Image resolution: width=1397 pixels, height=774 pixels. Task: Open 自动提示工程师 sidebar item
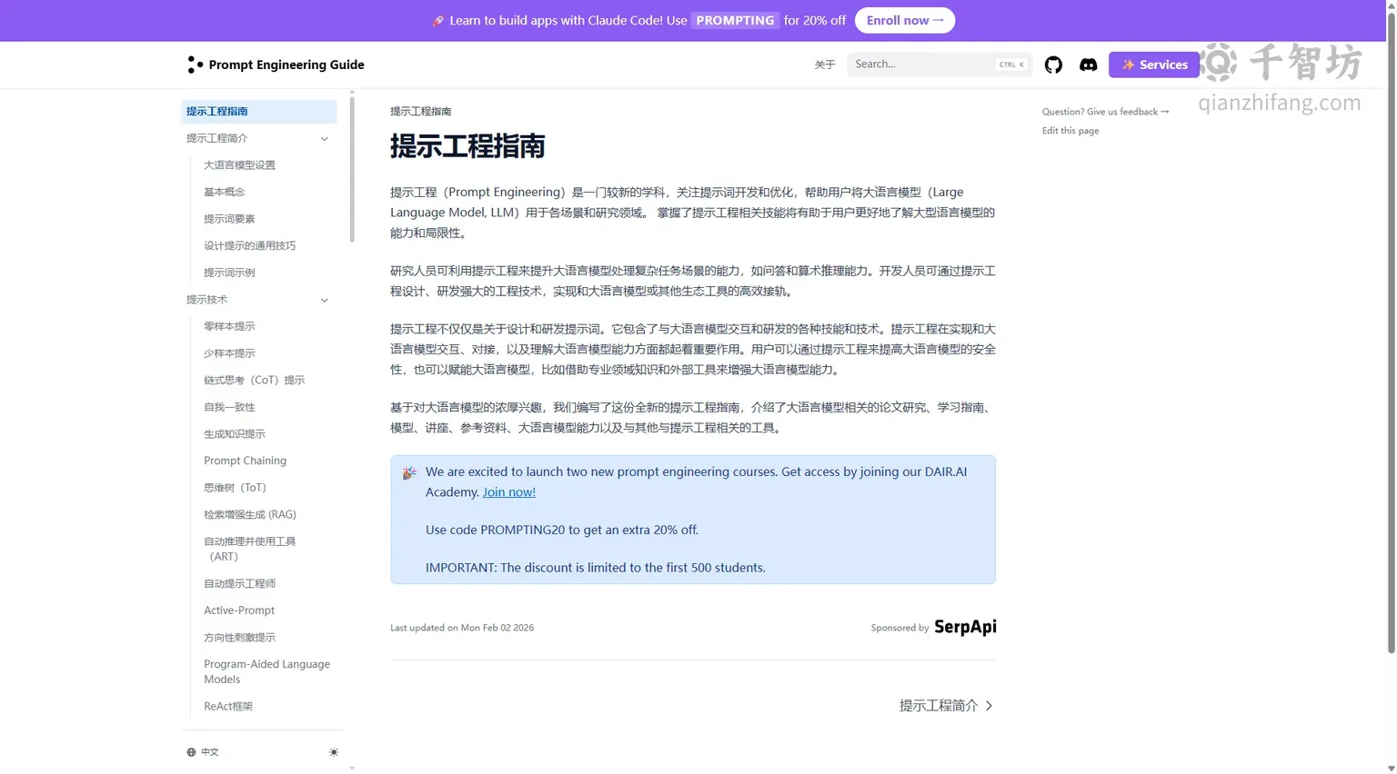click(240, 584)
